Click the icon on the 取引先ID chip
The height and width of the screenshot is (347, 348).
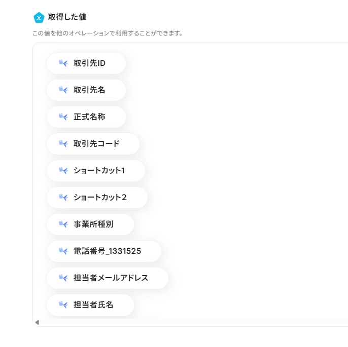63,63
